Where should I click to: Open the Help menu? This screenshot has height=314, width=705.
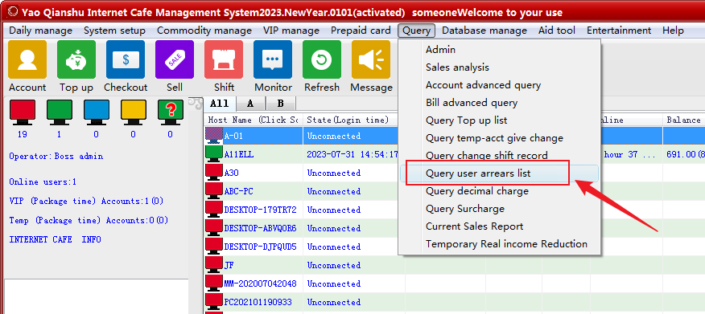tap(673, 31)
